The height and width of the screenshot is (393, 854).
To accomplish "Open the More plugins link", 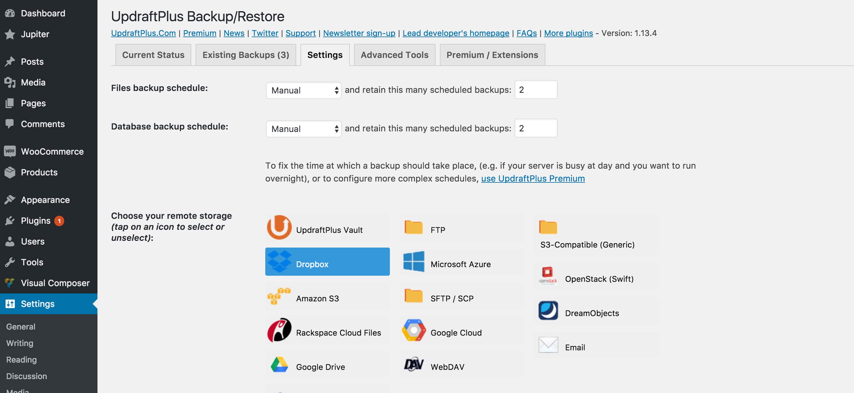I will click(568, 33).
